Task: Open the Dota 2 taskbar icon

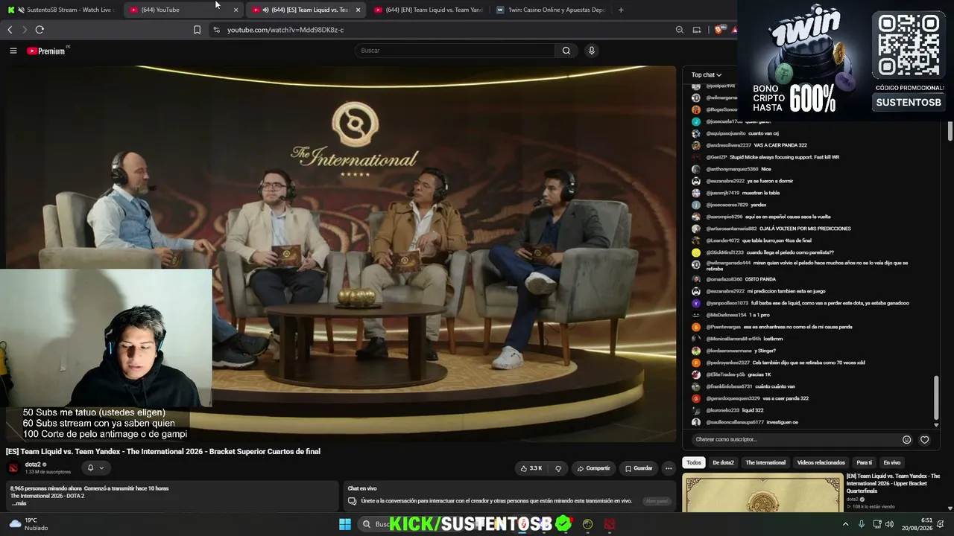Action: [610, 524]
